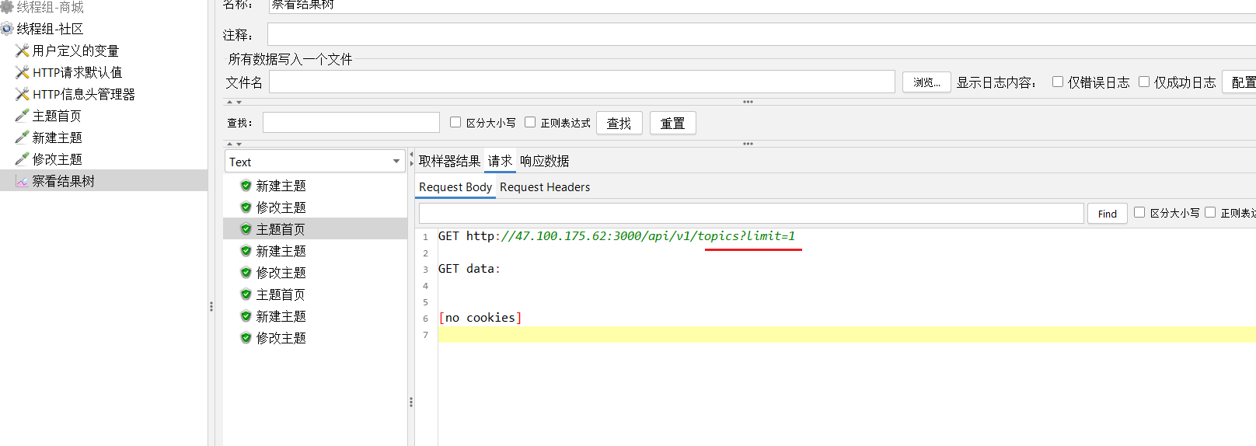Click green shield icon of second 主题首页 result
This screenshot has width=1256, height=446.
click(x=246, y=294)
